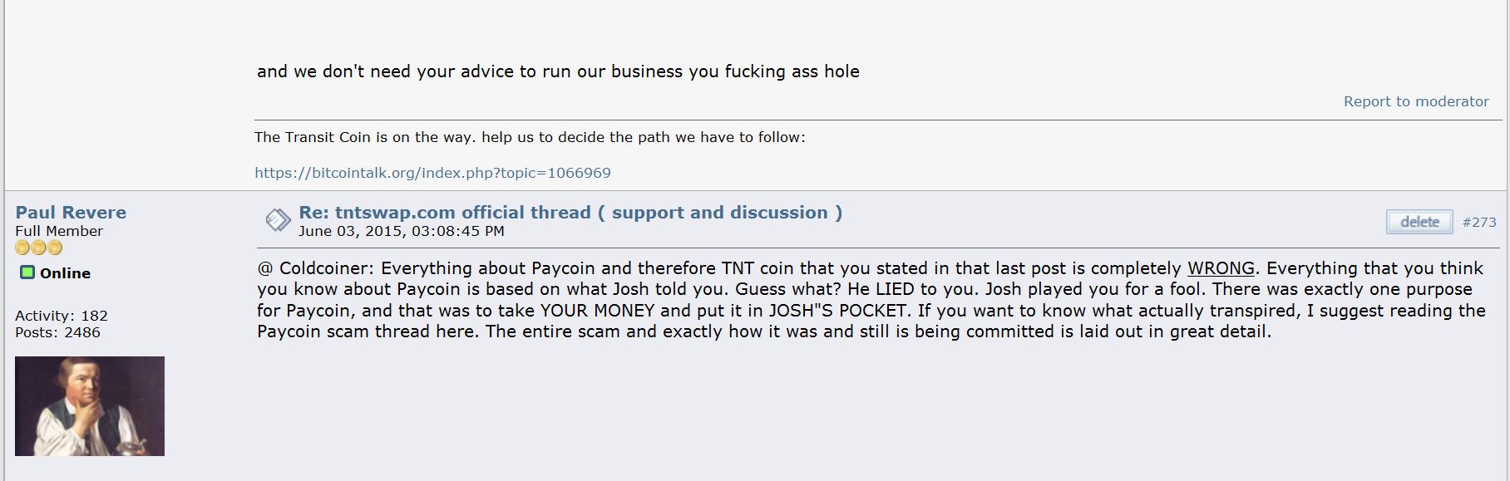The width and height of the screenshot is (1510, 481).
Task: Click the first gold rank coin
Action: (22, 248)
